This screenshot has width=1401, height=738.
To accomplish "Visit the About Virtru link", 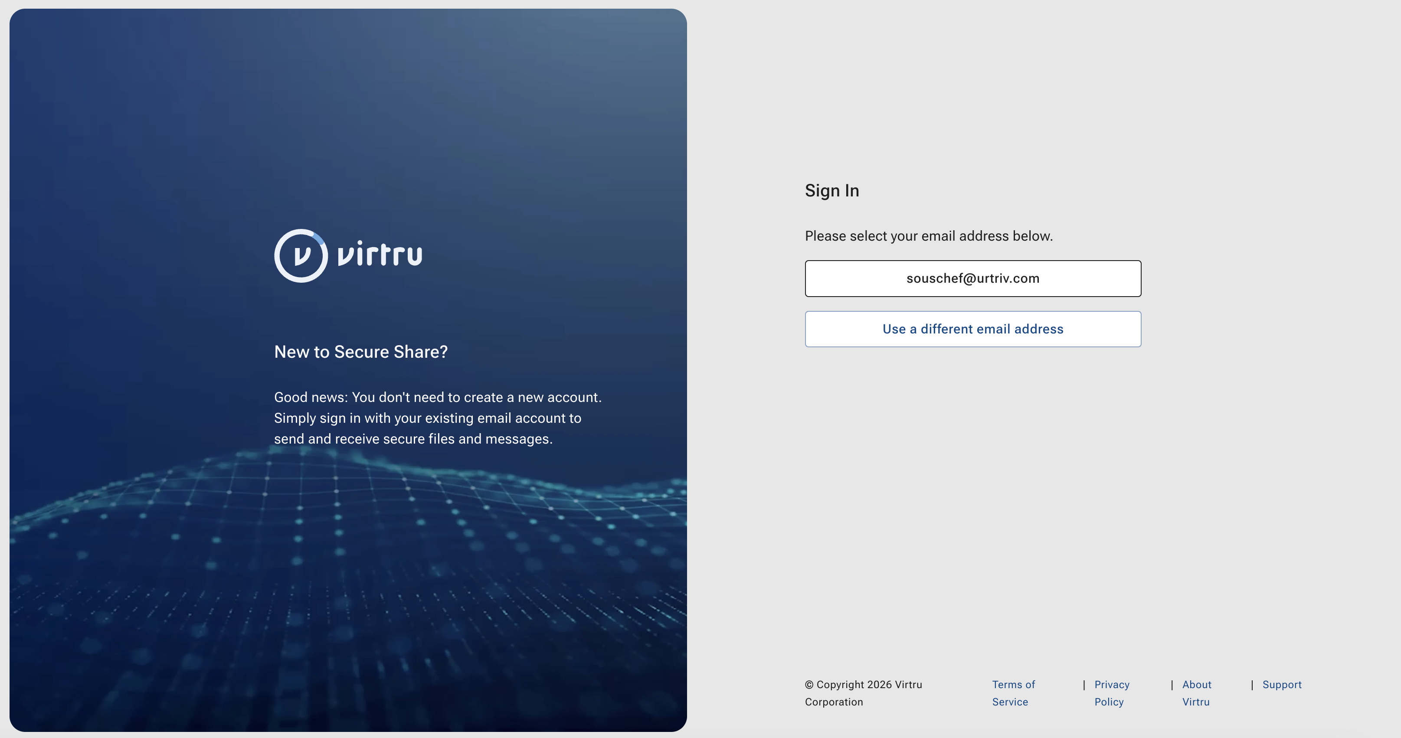I will click(1197, 693).
